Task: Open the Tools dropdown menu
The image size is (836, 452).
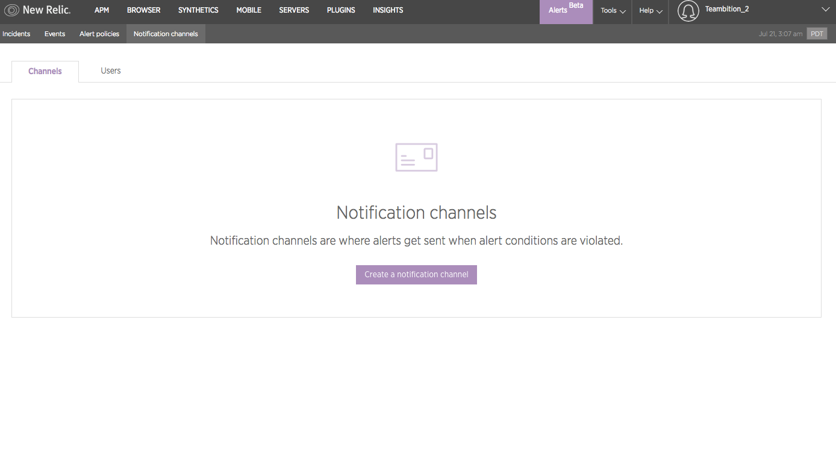Action: 613,11
